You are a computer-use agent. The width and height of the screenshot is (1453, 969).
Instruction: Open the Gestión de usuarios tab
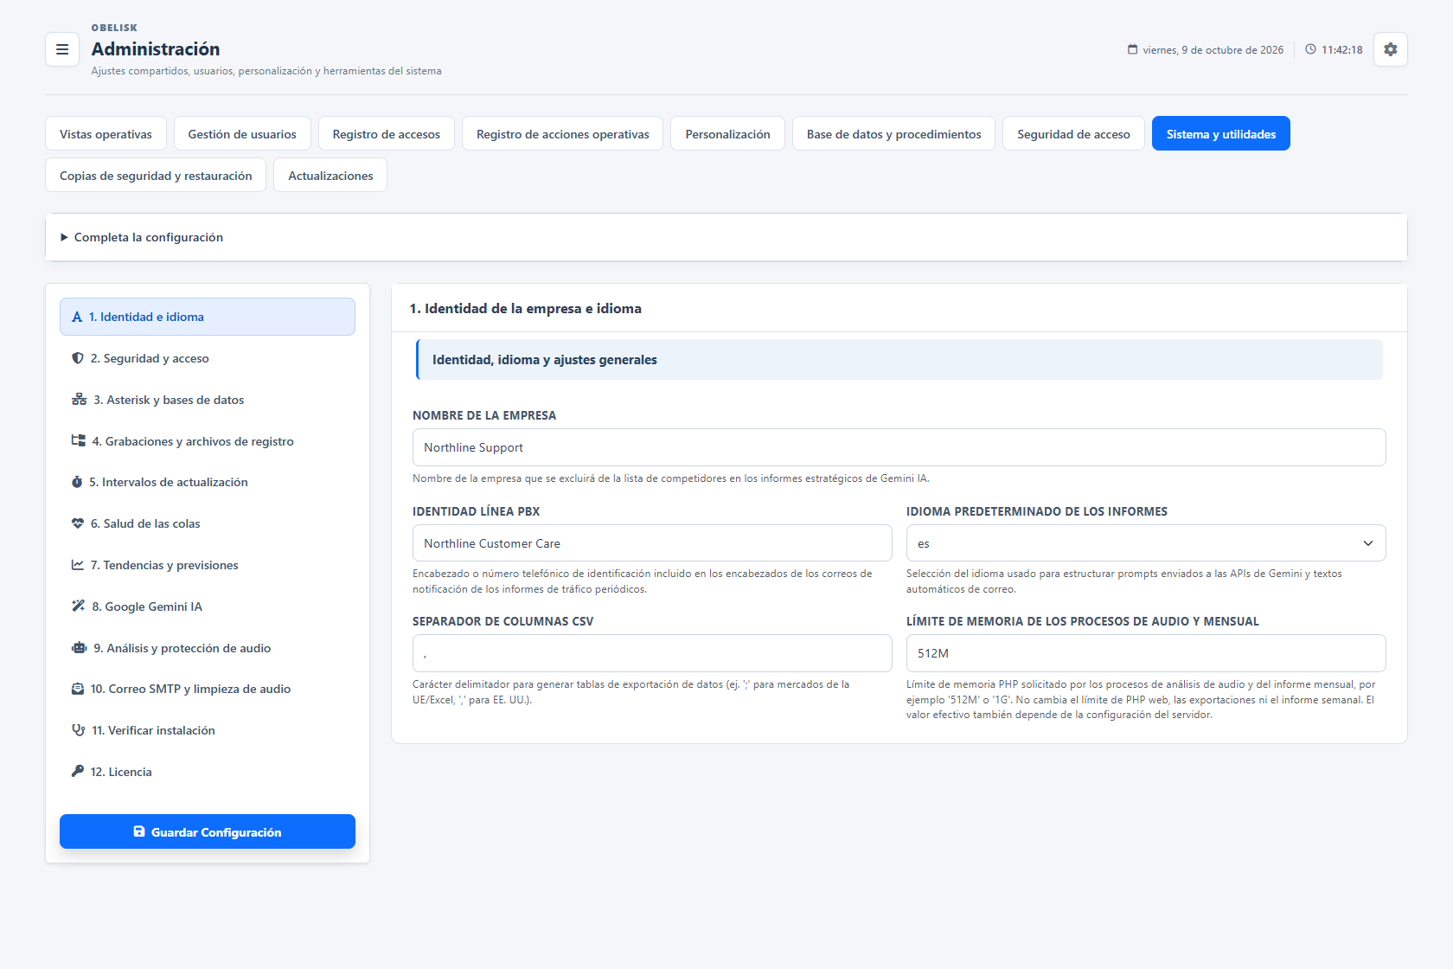(x=242, y=134)
